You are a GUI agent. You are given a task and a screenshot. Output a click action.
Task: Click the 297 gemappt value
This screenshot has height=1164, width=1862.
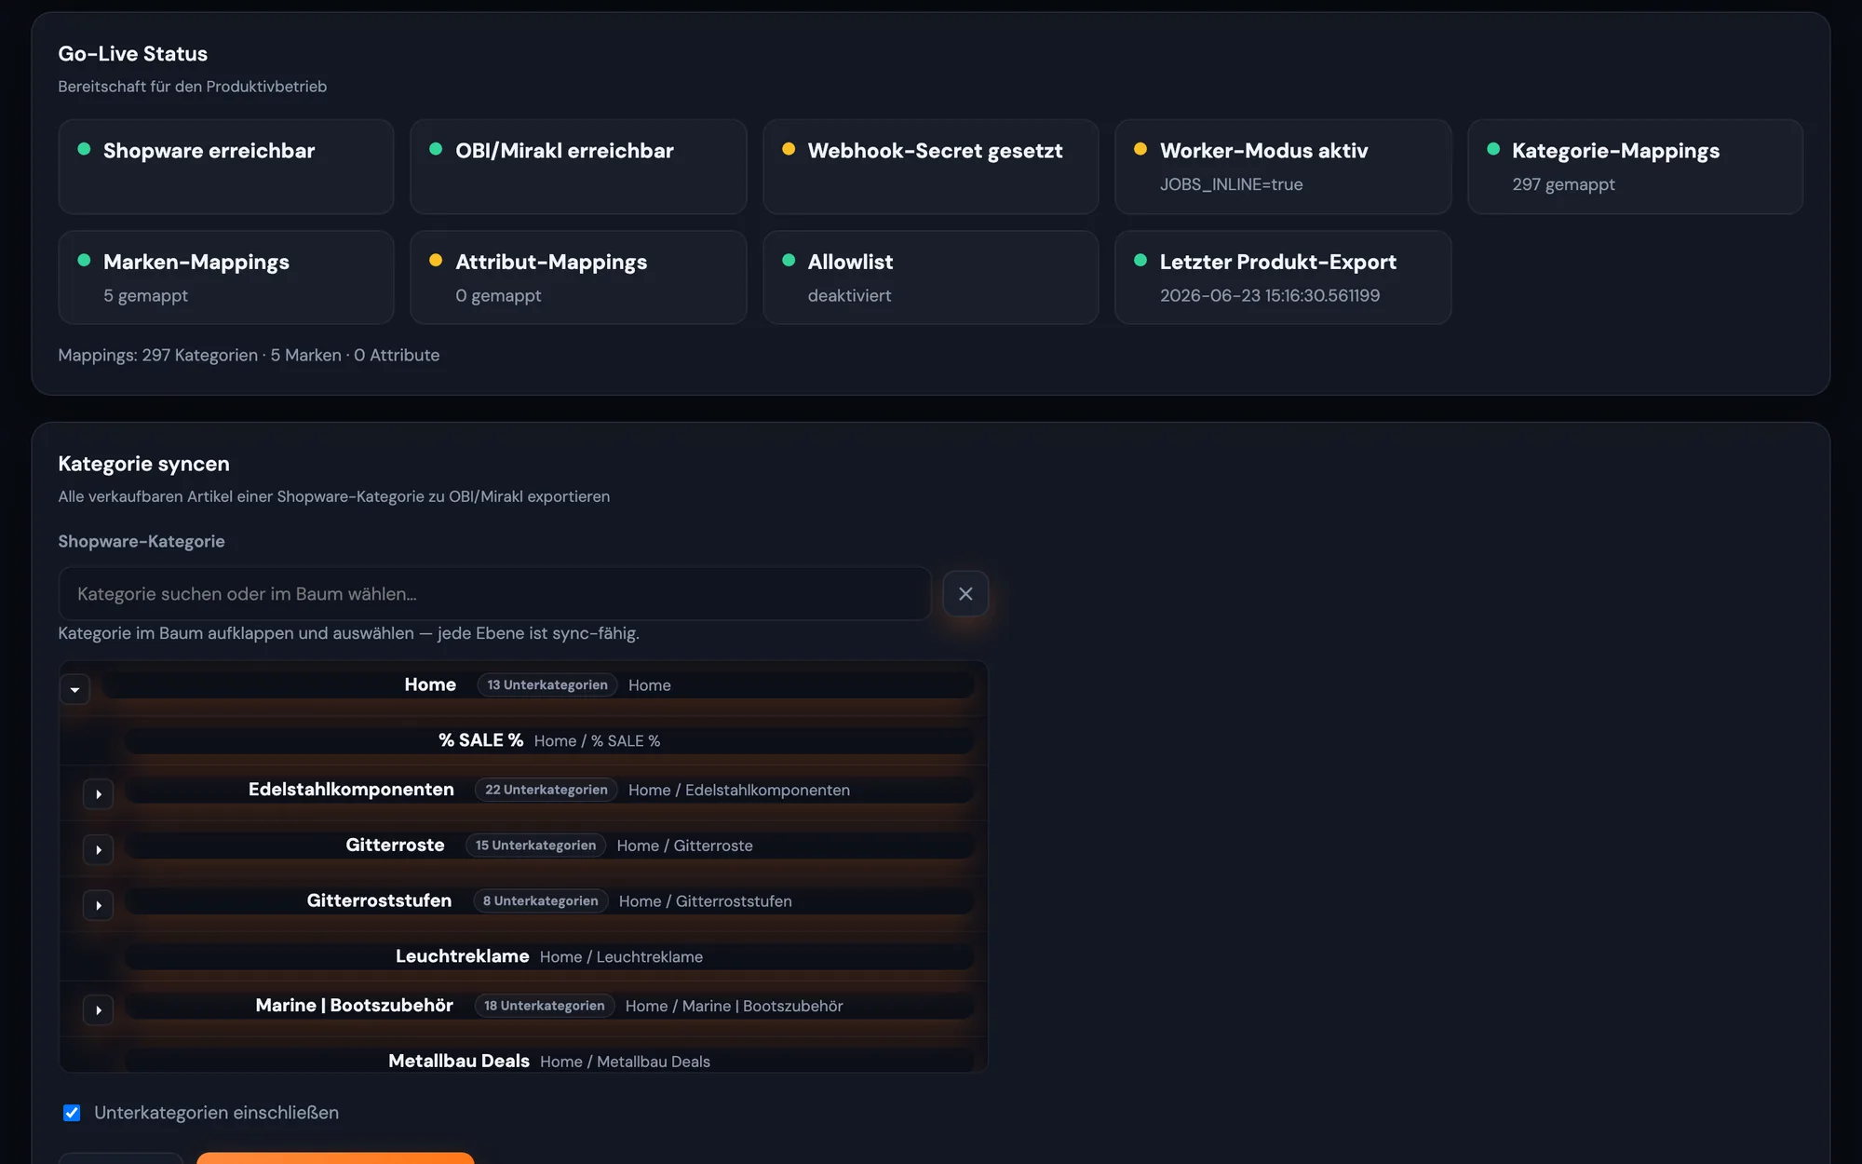pos(1563,184)
